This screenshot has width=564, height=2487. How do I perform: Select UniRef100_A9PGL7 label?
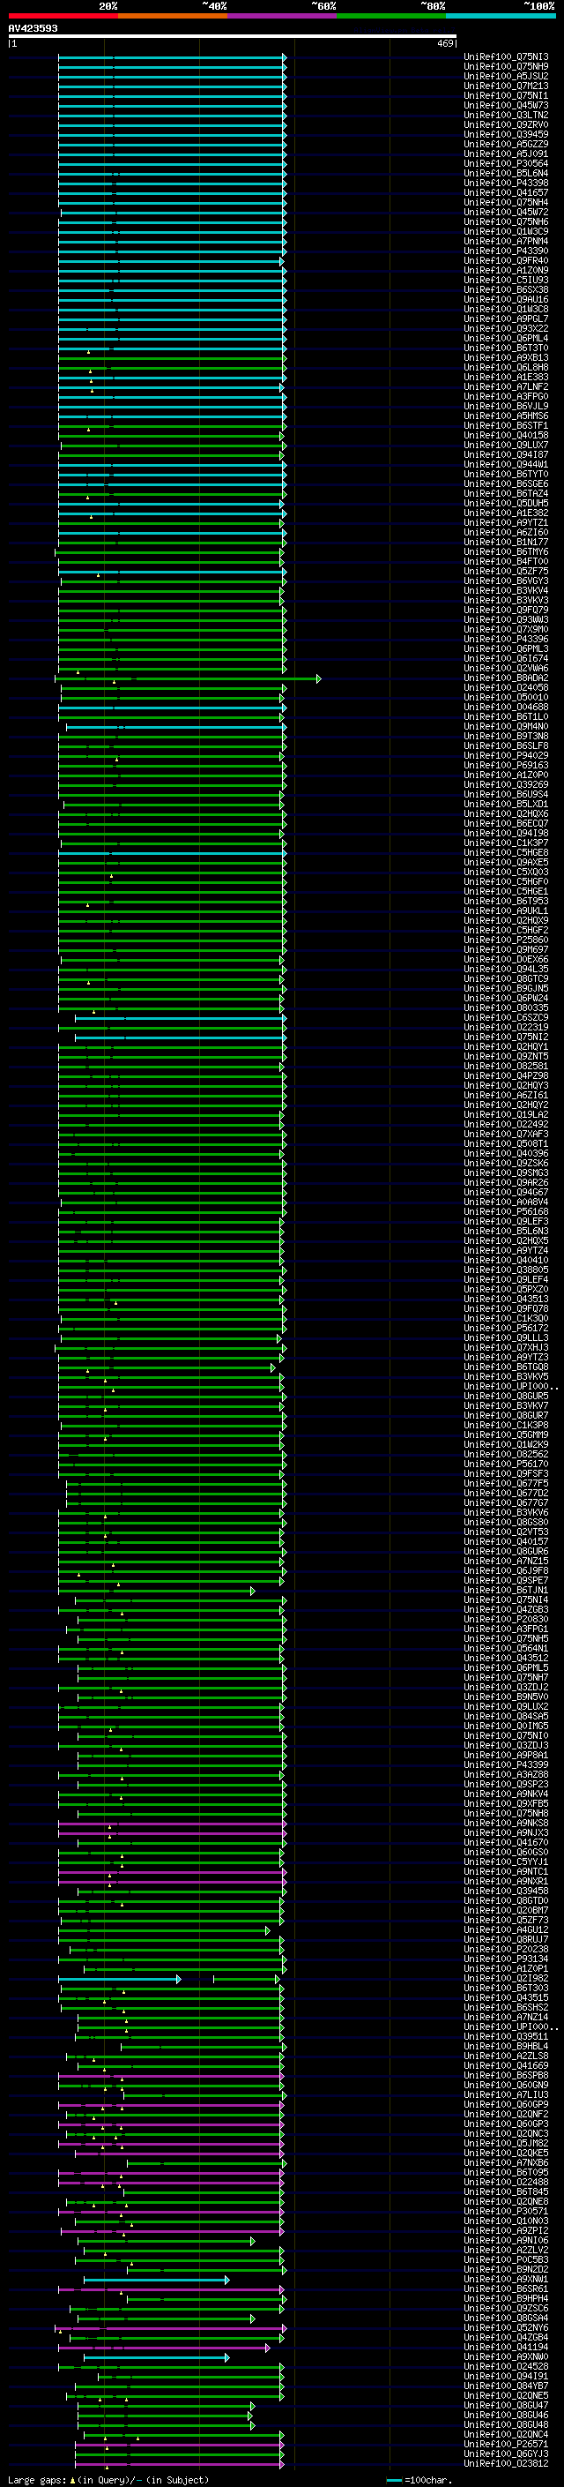(506, 318)
